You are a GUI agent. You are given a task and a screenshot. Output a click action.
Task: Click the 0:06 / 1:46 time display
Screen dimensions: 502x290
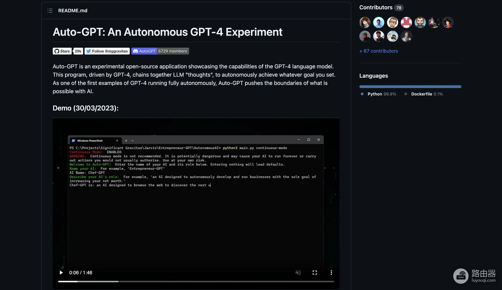[x=81, y=273]
